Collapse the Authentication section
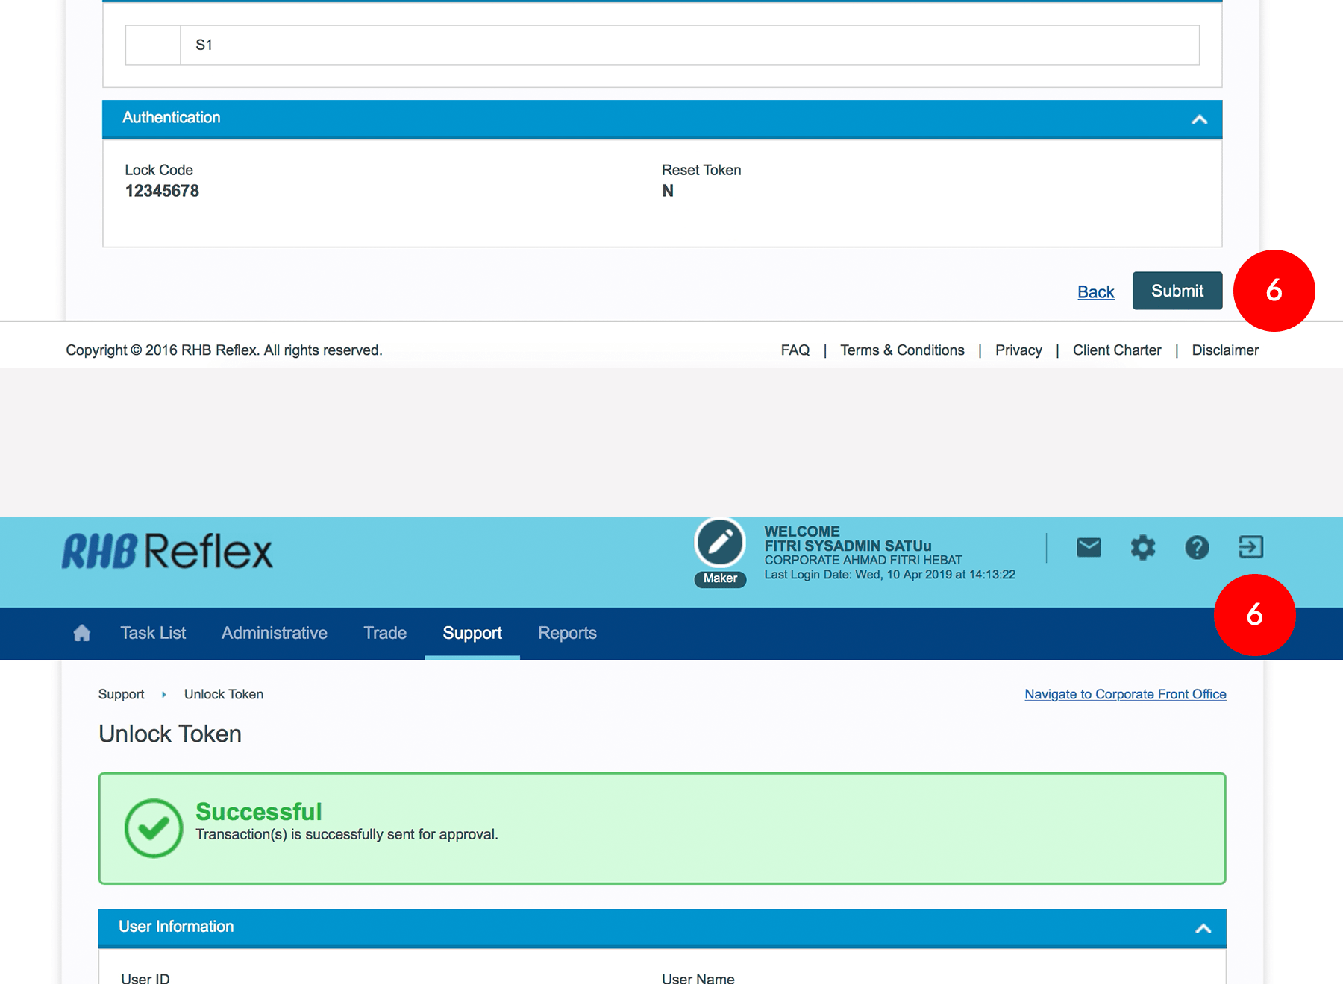Image resolution: width=1343 pixels, height=984 pixels. [1199, 119]
